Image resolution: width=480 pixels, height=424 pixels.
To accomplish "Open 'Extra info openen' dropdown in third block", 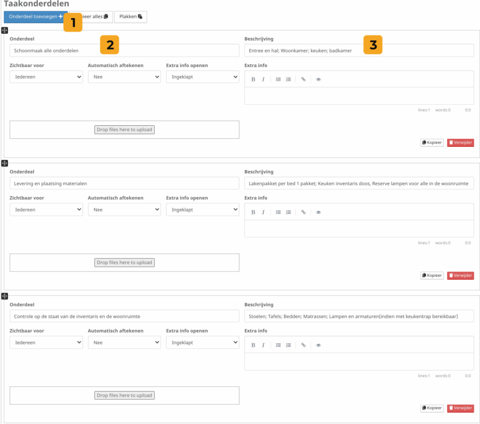I will [x=202, y=342].
